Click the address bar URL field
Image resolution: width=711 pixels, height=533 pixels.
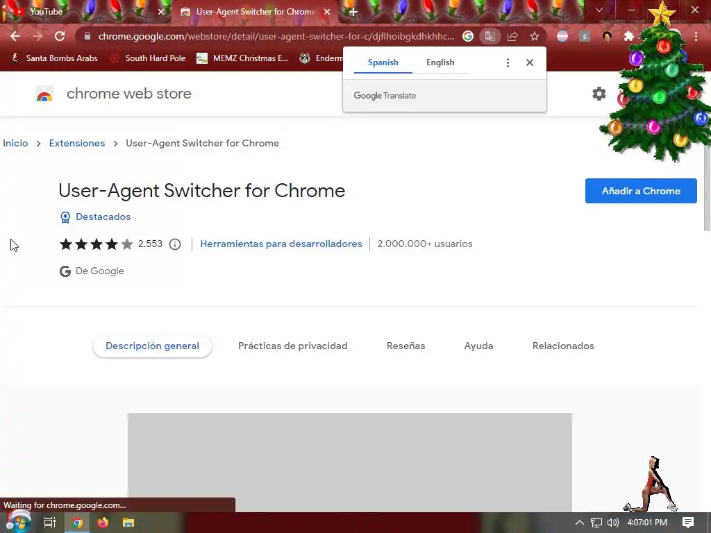276,36
